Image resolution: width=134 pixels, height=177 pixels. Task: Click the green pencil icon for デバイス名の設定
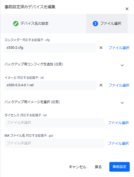16,24
